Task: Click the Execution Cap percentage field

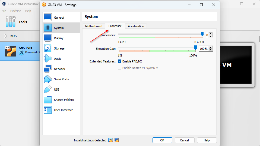Action: tap(204, 49)
